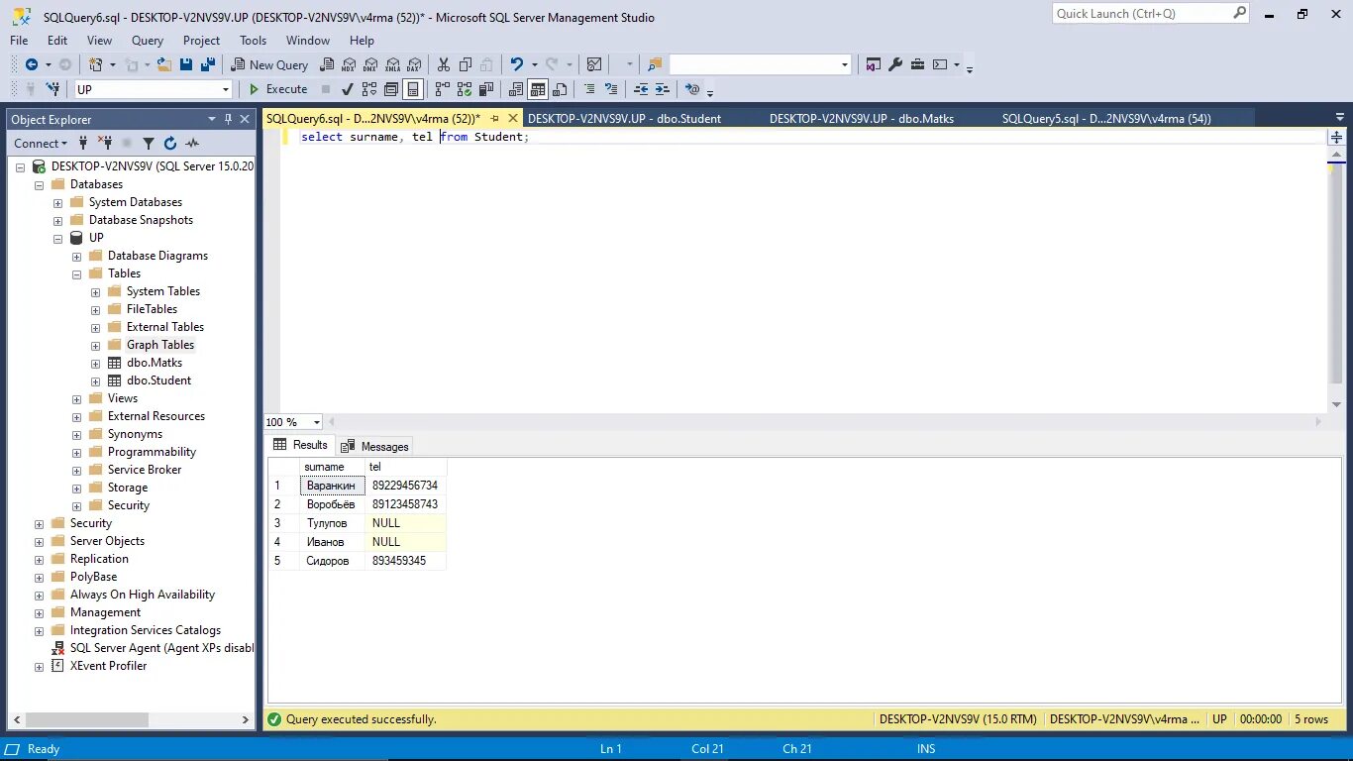
Task: Toggle the Query Options button
Action: point(391,89)
